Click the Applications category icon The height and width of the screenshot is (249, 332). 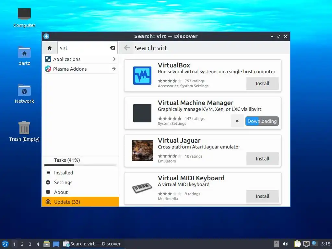(x=48, y=59)
